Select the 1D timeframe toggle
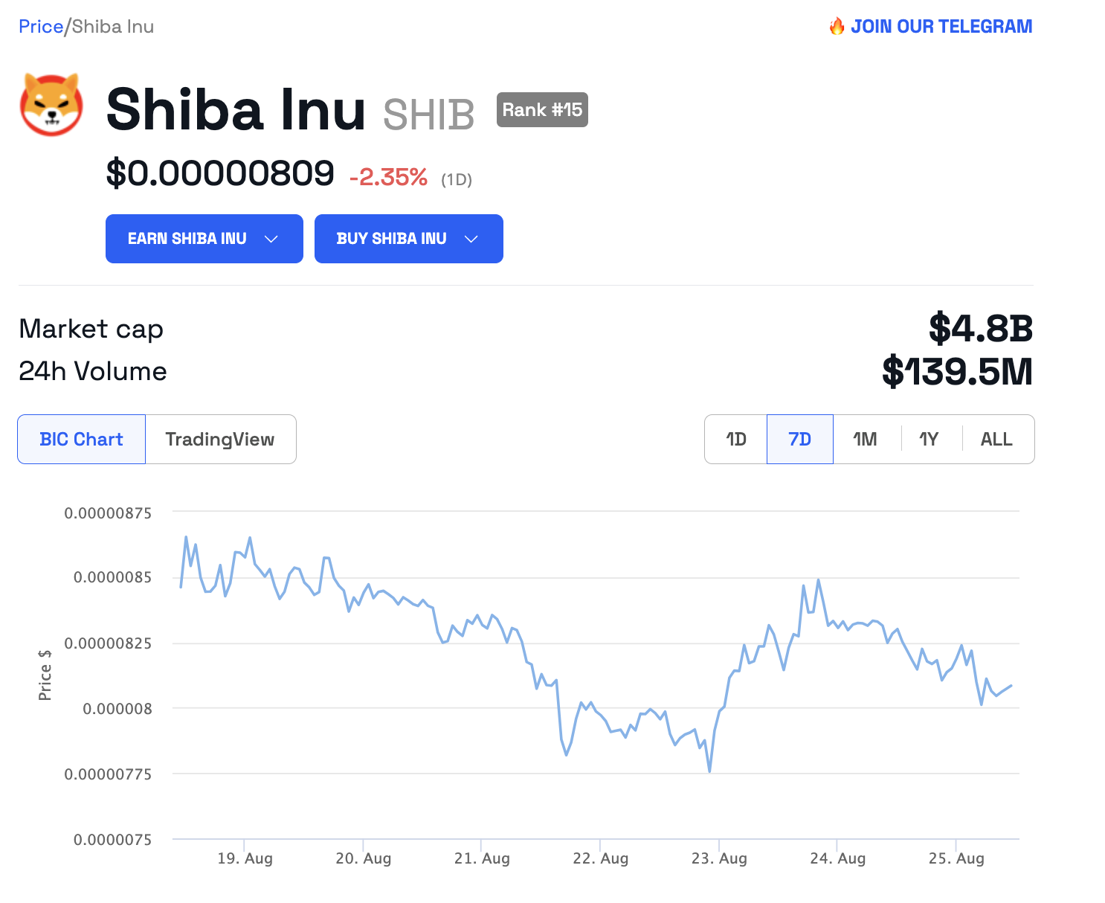Image resolution: width=1105 pixels, height=903 pixels. (x=735, y=439)
